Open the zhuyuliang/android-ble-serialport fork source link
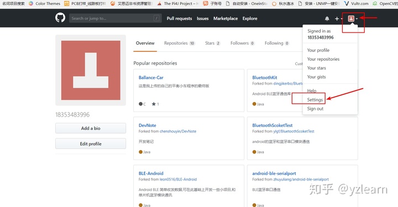 pyautogui.click(x=301, y=179)
